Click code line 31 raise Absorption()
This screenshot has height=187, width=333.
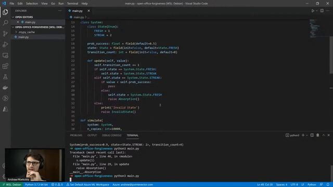pyautogui.click(x=124, y=99)
